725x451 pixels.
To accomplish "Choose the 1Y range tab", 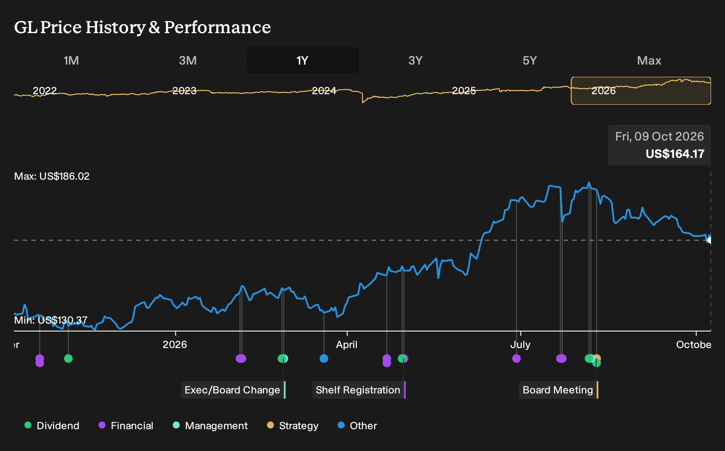I will point(302,60).
